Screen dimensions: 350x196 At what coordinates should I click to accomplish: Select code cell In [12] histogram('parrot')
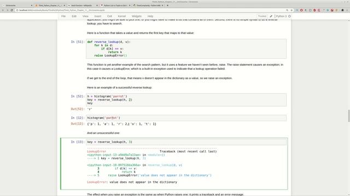pos(186,118)
